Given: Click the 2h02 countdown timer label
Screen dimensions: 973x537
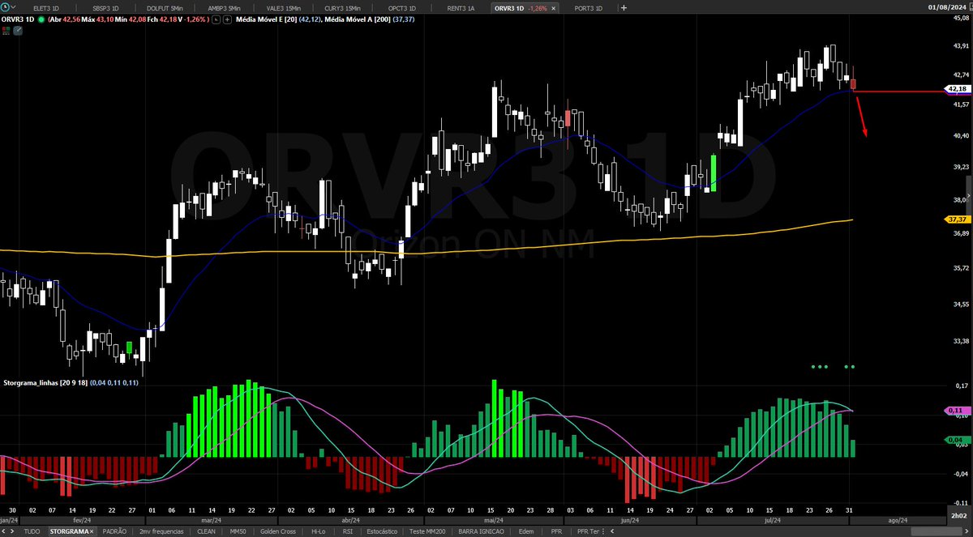Looking at the screenshot, I should click(x=958, y=515).
